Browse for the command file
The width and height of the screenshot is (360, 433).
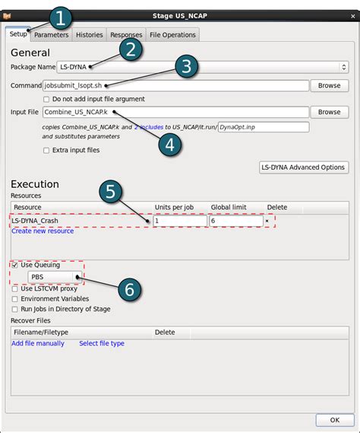point(330,85)
